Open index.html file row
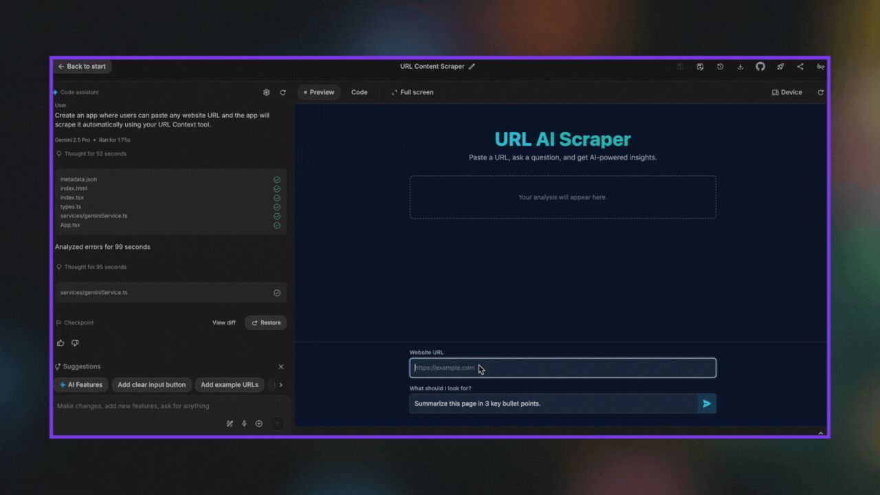880x495 pixels. click(170, 188)
